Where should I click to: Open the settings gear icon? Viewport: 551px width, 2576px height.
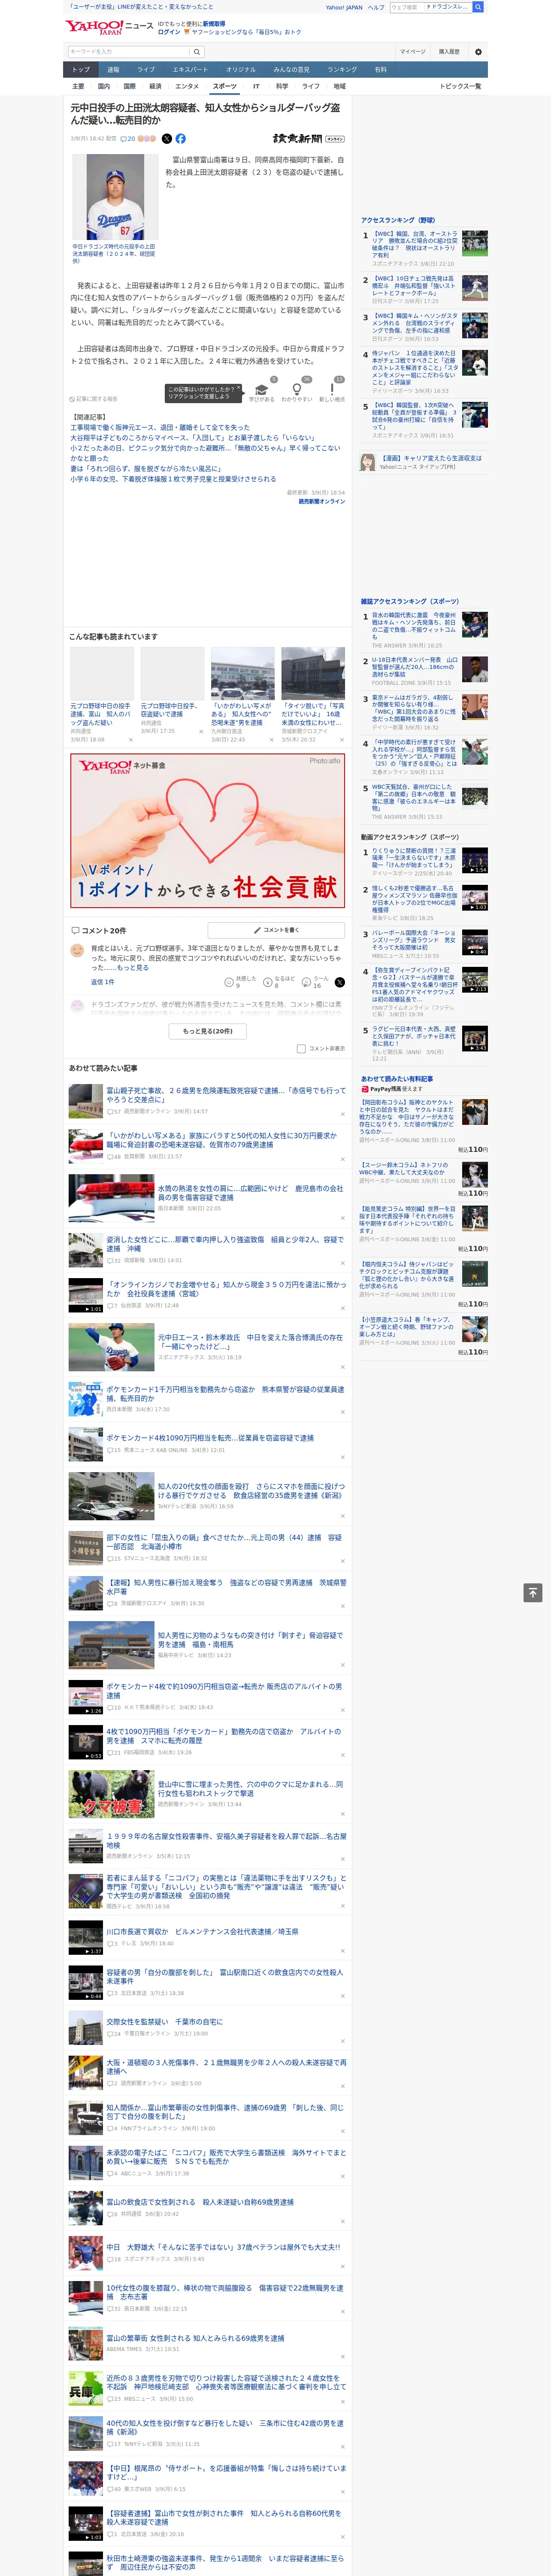click(x=478, y=51)
